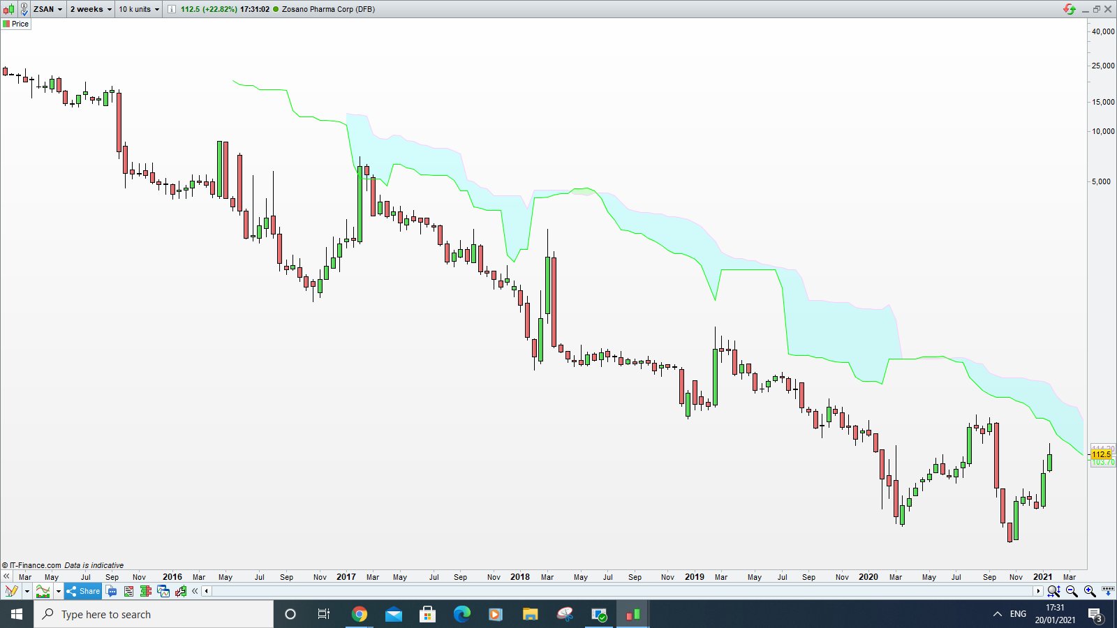The height and width of the screenshot is (628, 1117).
Task: Click the drawing tools pencil icon
Action: tap(11, 591)
